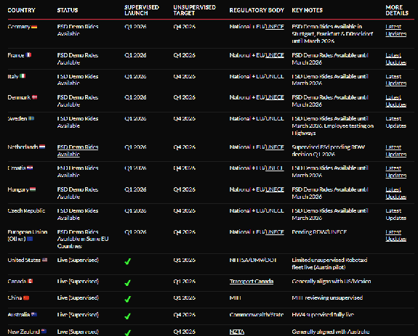Click the Sweden flag icon
The width and height of the screenshot is (418, 336).
point(31,118)
